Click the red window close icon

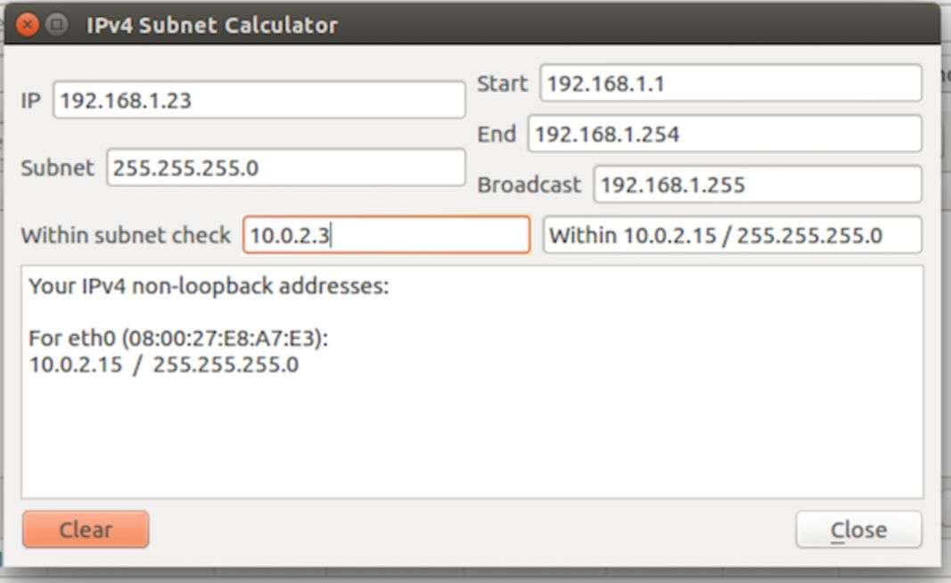pos(29,24)
